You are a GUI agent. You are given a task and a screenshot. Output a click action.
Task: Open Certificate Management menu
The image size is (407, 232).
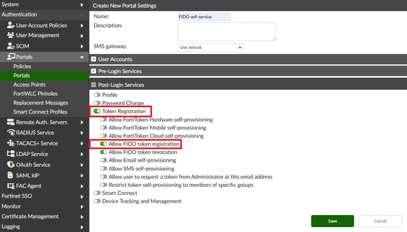coord(30,216)
